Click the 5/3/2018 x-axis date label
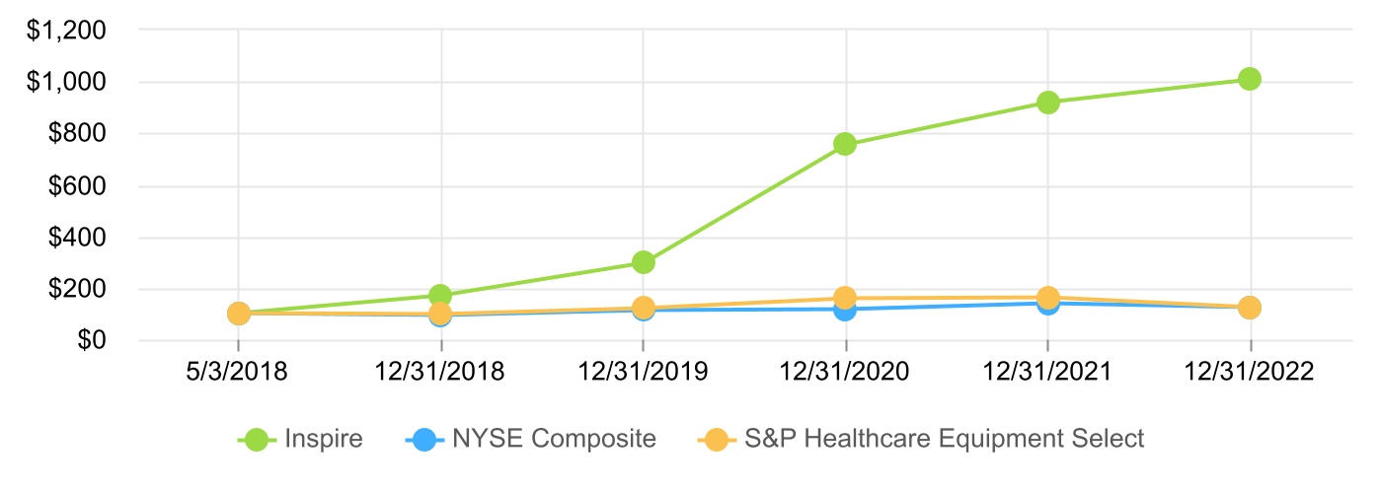The image size is (1382, 493). coord(238,372)
